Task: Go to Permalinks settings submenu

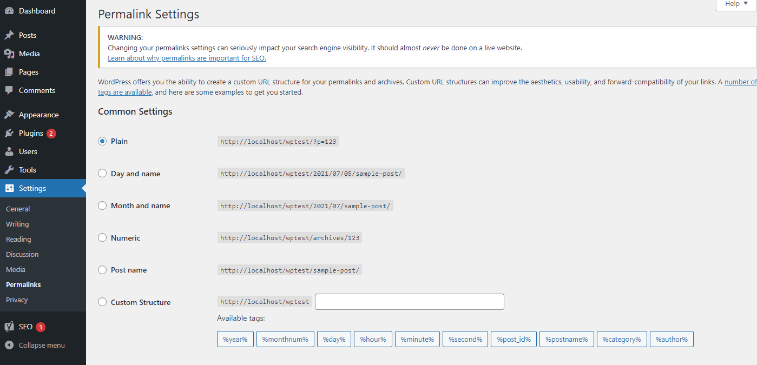Action: click(x=23, y=284)
